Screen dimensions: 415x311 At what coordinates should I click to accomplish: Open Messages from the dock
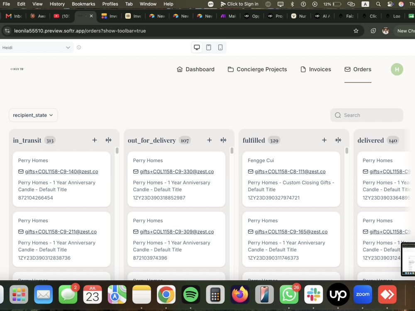[x=68, y=294]
